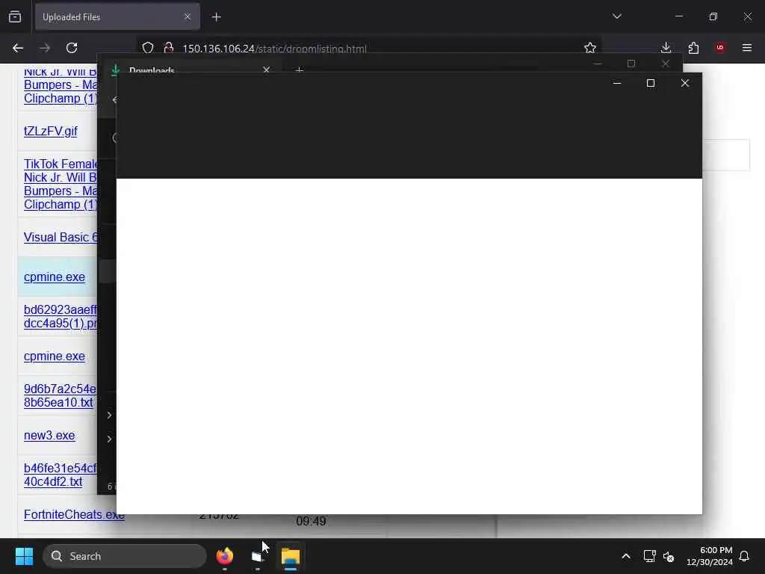The image size is (765, 574).
Task: Open the bd62923aaeff file link
Action: coord(60,316)
